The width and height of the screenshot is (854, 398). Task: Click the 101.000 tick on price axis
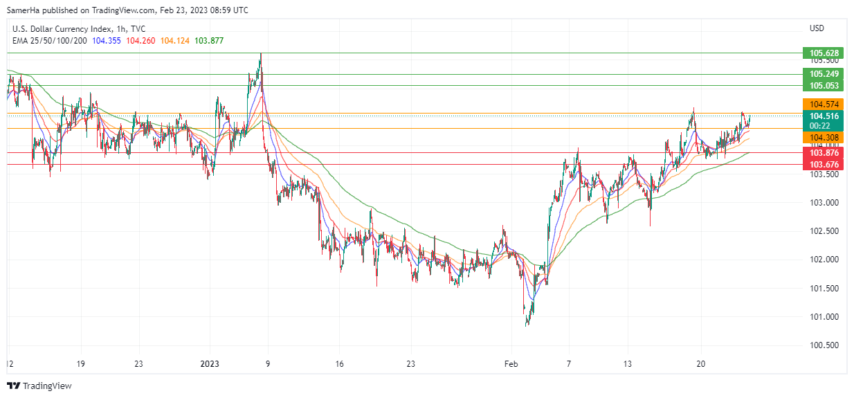click(824, 317)
